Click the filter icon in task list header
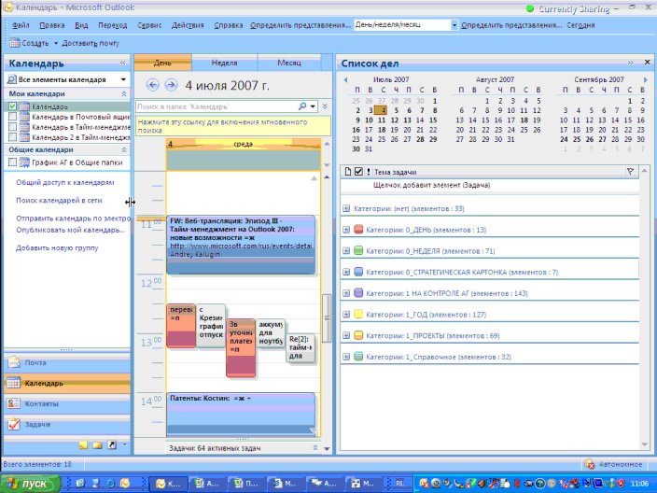 pos(630,172)
